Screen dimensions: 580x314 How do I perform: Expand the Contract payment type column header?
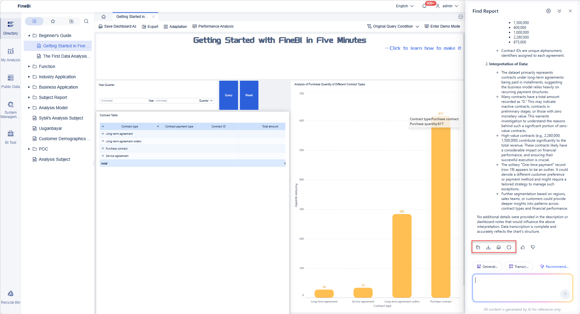[158, 127]
